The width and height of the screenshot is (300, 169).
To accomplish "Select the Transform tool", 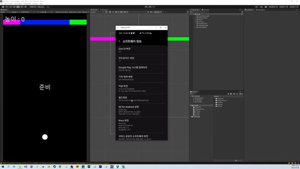I will (22, 7).
